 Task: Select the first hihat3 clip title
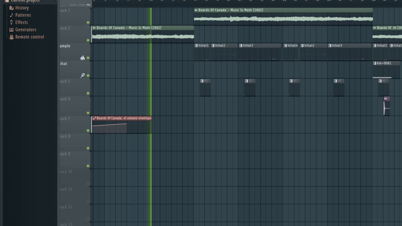pyautogui.click(x=248, y=46)
